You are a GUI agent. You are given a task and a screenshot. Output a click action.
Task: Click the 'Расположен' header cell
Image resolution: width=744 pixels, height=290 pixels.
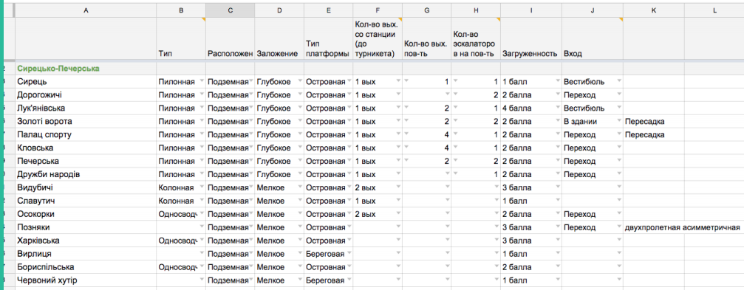click(x=230, y=38)
